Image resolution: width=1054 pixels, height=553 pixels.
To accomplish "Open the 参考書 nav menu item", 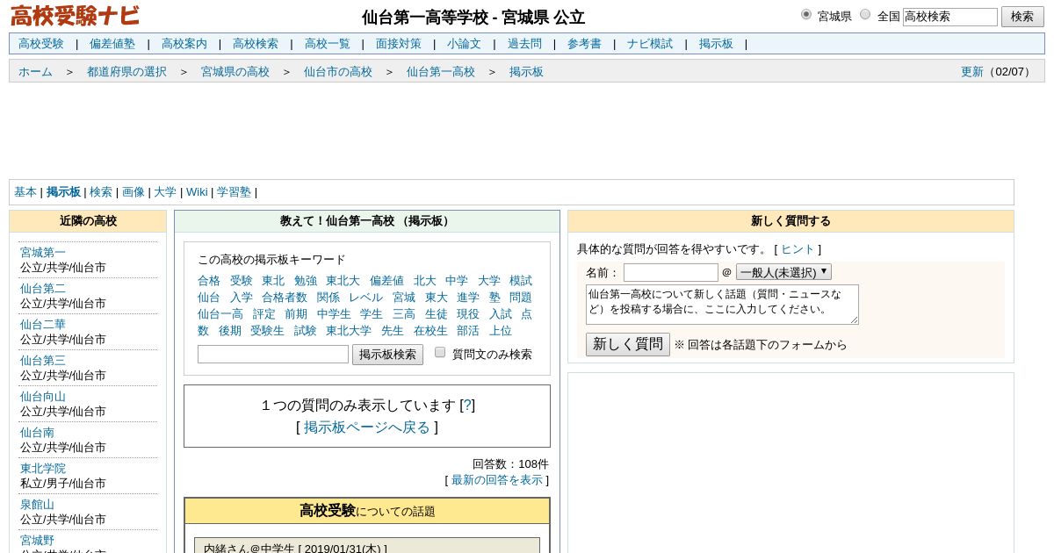I will (584, 44).
